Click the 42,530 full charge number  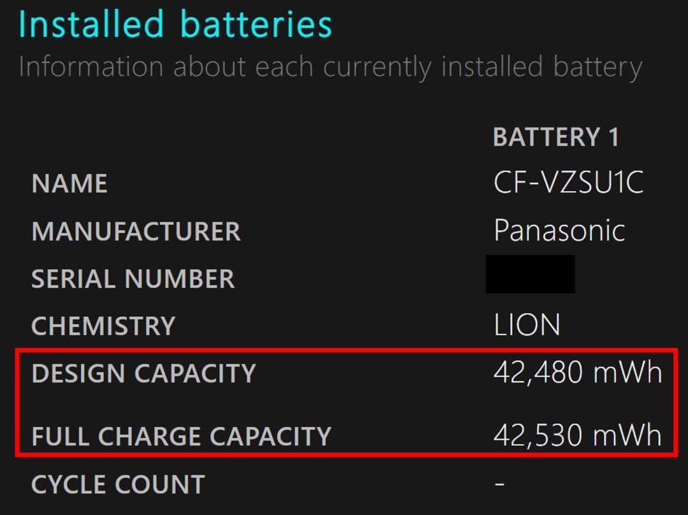tap(538, 436)
